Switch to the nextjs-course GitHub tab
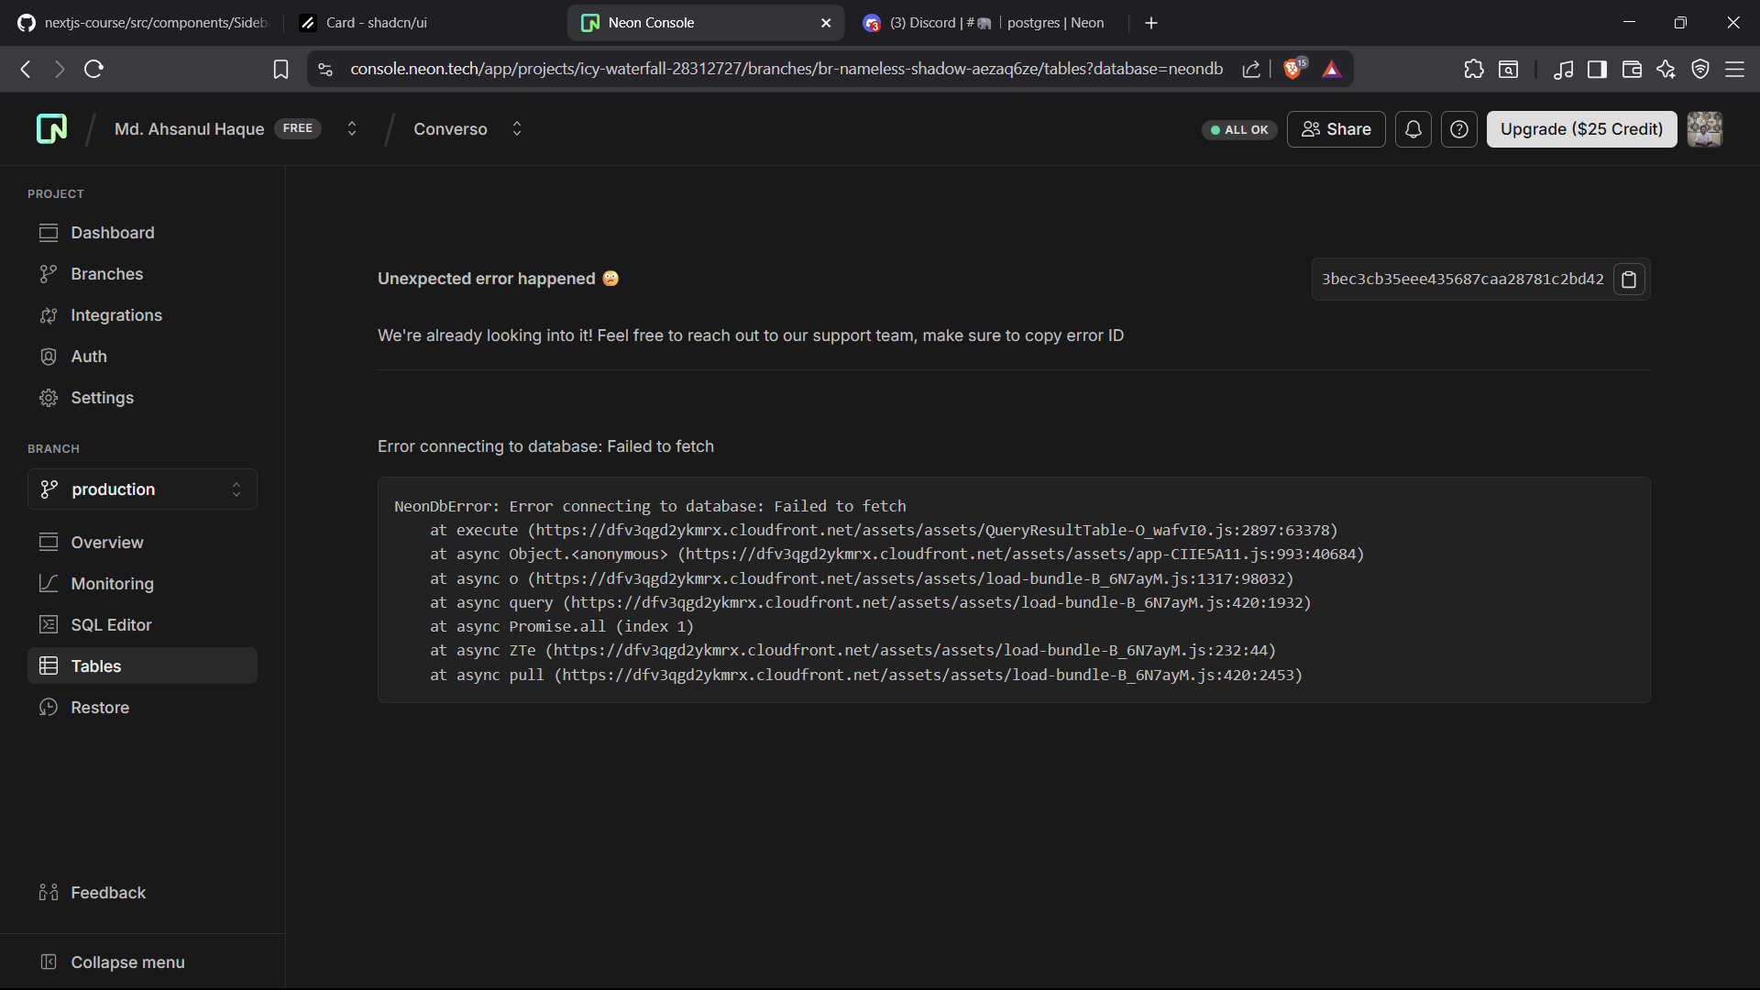 142,23
